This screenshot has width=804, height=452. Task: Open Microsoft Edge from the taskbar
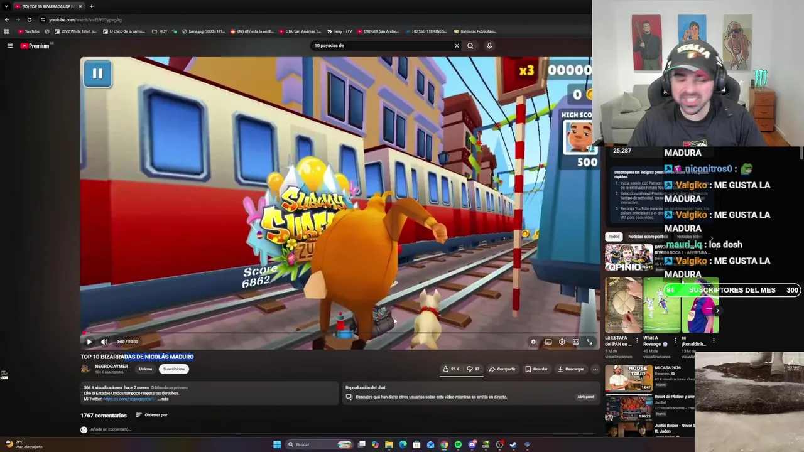[x=403, y=444]
